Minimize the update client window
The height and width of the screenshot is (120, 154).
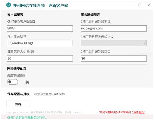[130, 5]
